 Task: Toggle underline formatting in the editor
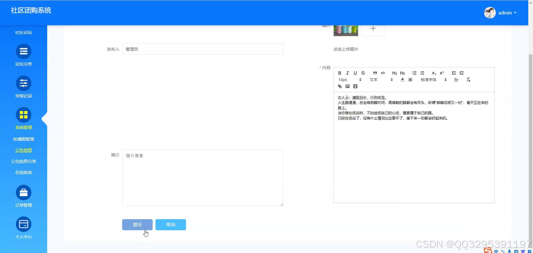355,73
